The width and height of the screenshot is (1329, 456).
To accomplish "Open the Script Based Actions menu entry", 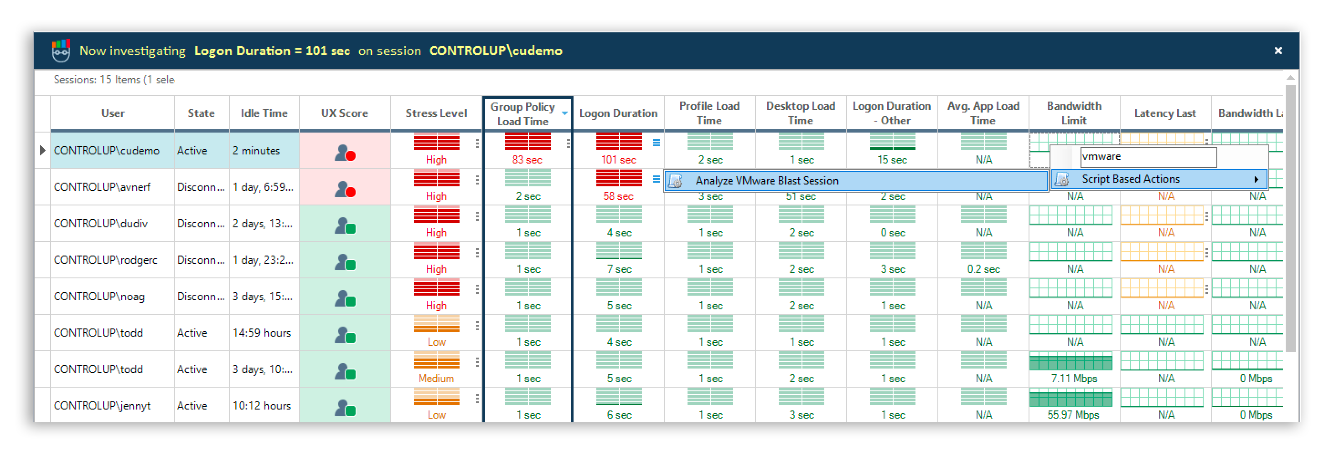I will pos(1130,179).
